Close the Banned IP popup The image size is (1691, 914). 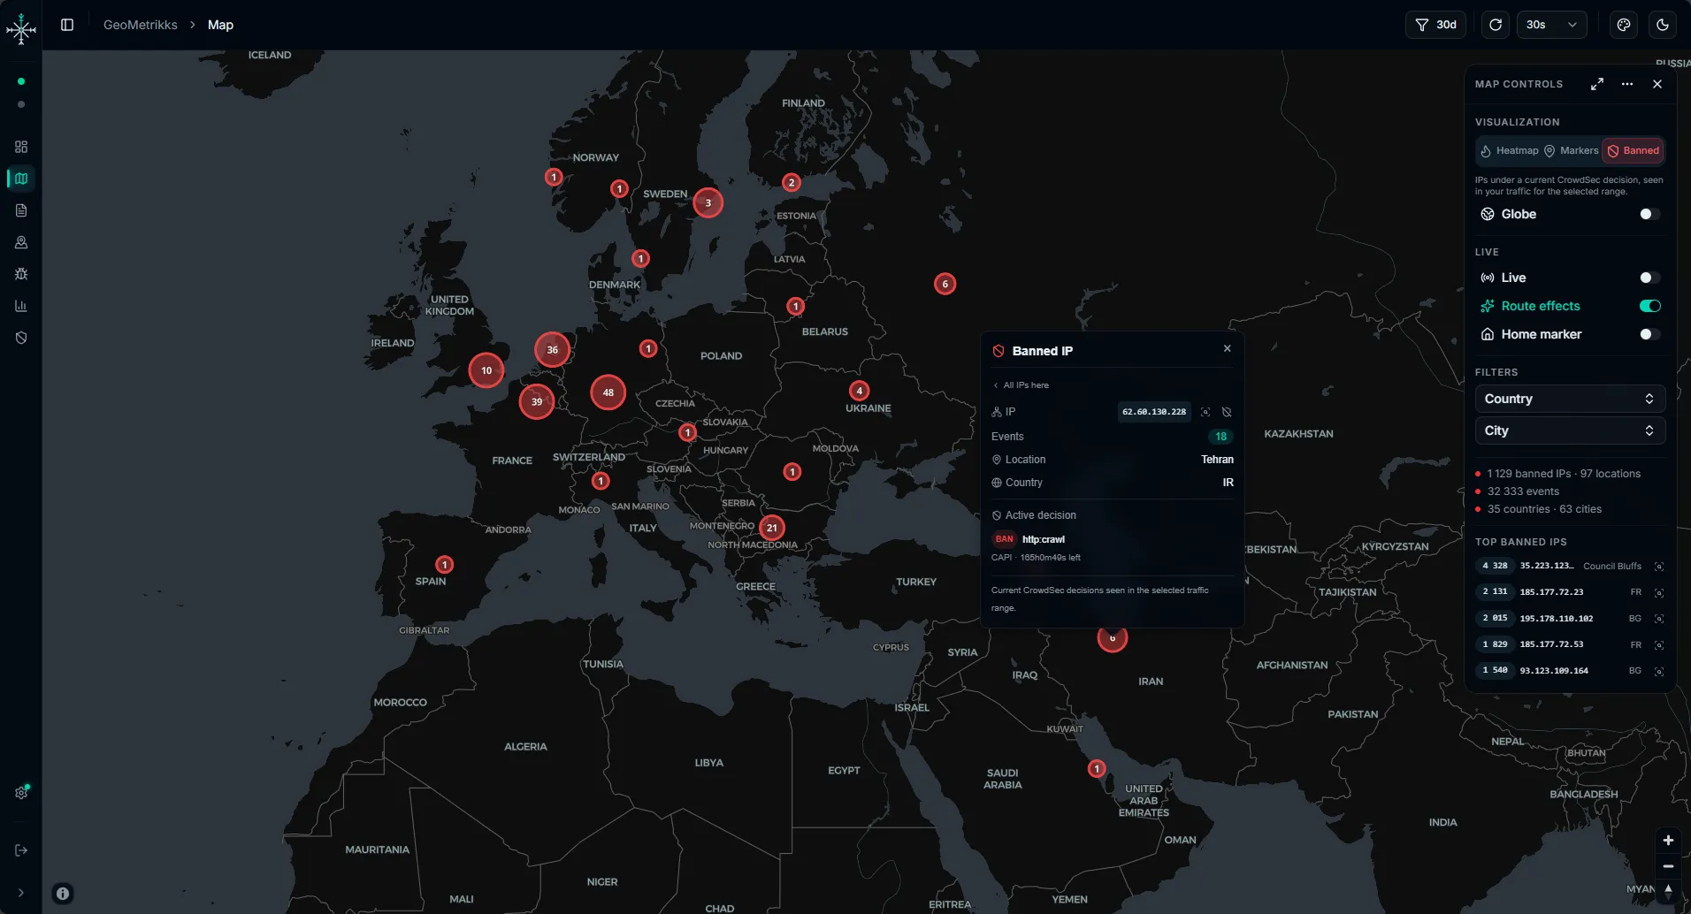[x=1228, y=348]
